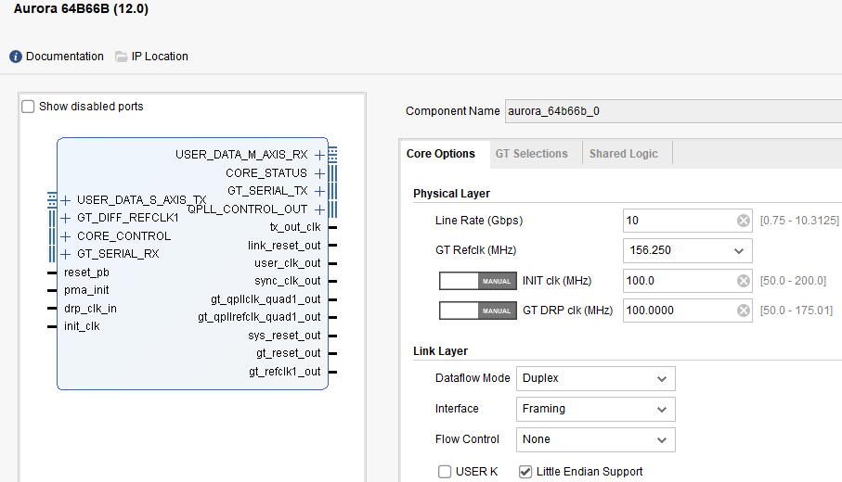Toggle the GT DRP clk Manual switch
Screen dimensions: 842x482
tap(478, 311)
